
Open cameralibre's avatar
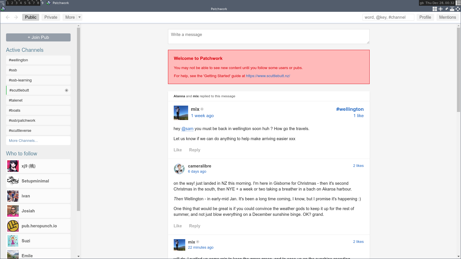click(x=179, y=169)
